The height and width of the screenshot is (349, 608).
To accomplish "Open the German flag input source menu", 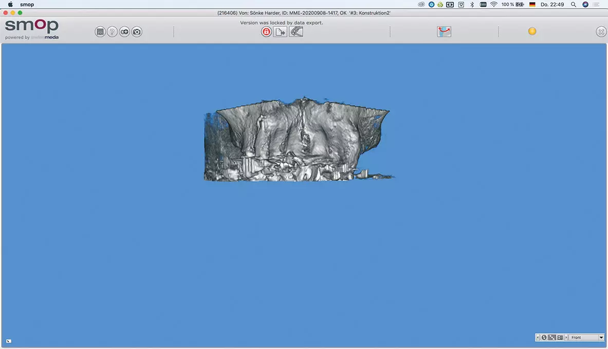I will (532, 5).
